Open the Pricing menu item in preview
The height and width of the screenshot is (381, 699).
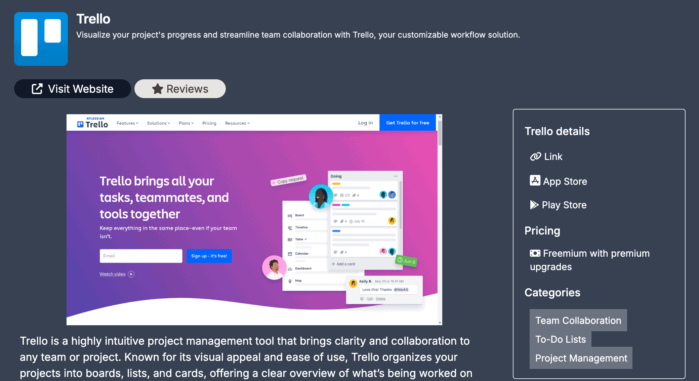[209, 123]
